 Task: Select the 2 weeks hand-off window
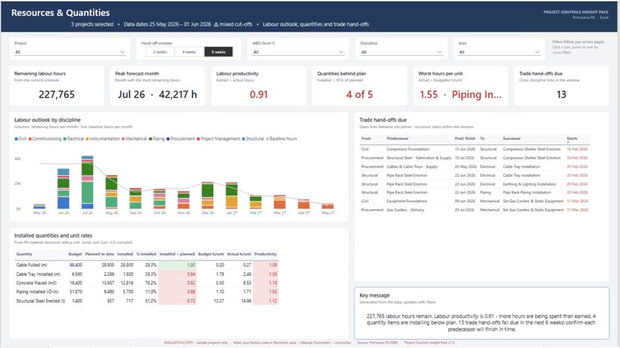tap(160, 51)
